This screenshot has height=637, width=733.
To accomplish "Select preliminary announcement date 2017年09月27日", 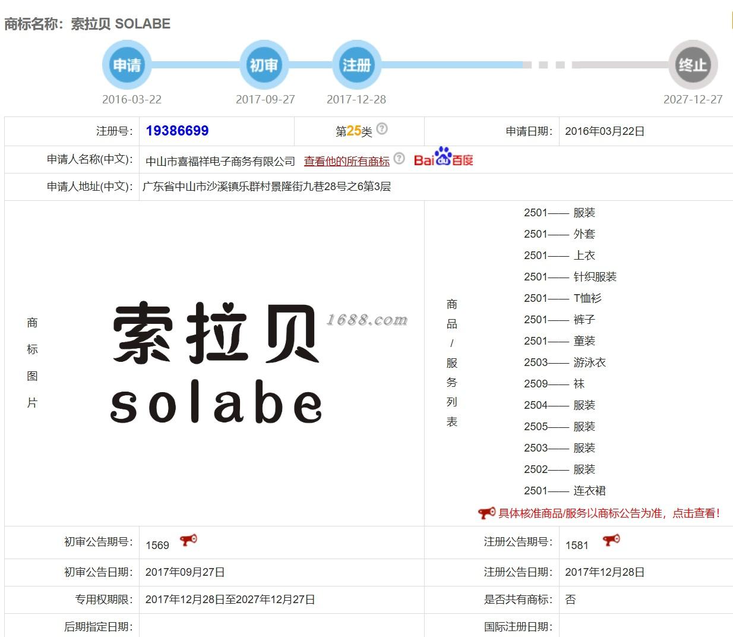I will click(185, 572).
